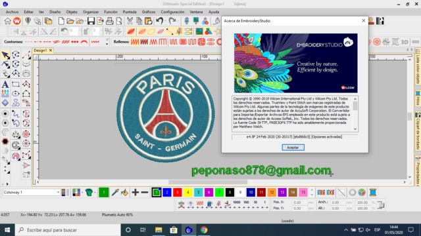Click the thread spool icon at palette end
The image size is (421, 236).
373,192
